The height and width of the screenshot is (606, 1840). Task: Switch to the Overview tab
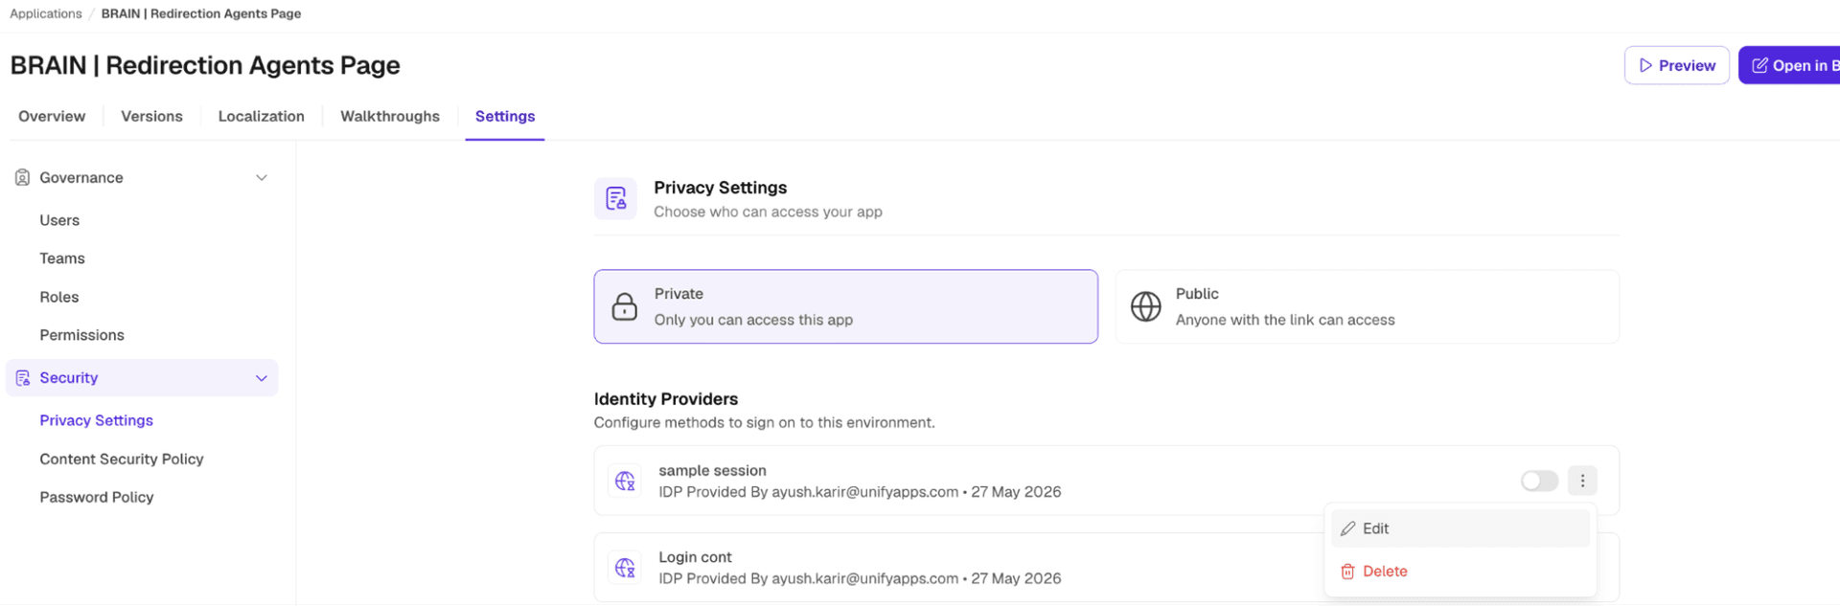(x=52, y=116)
